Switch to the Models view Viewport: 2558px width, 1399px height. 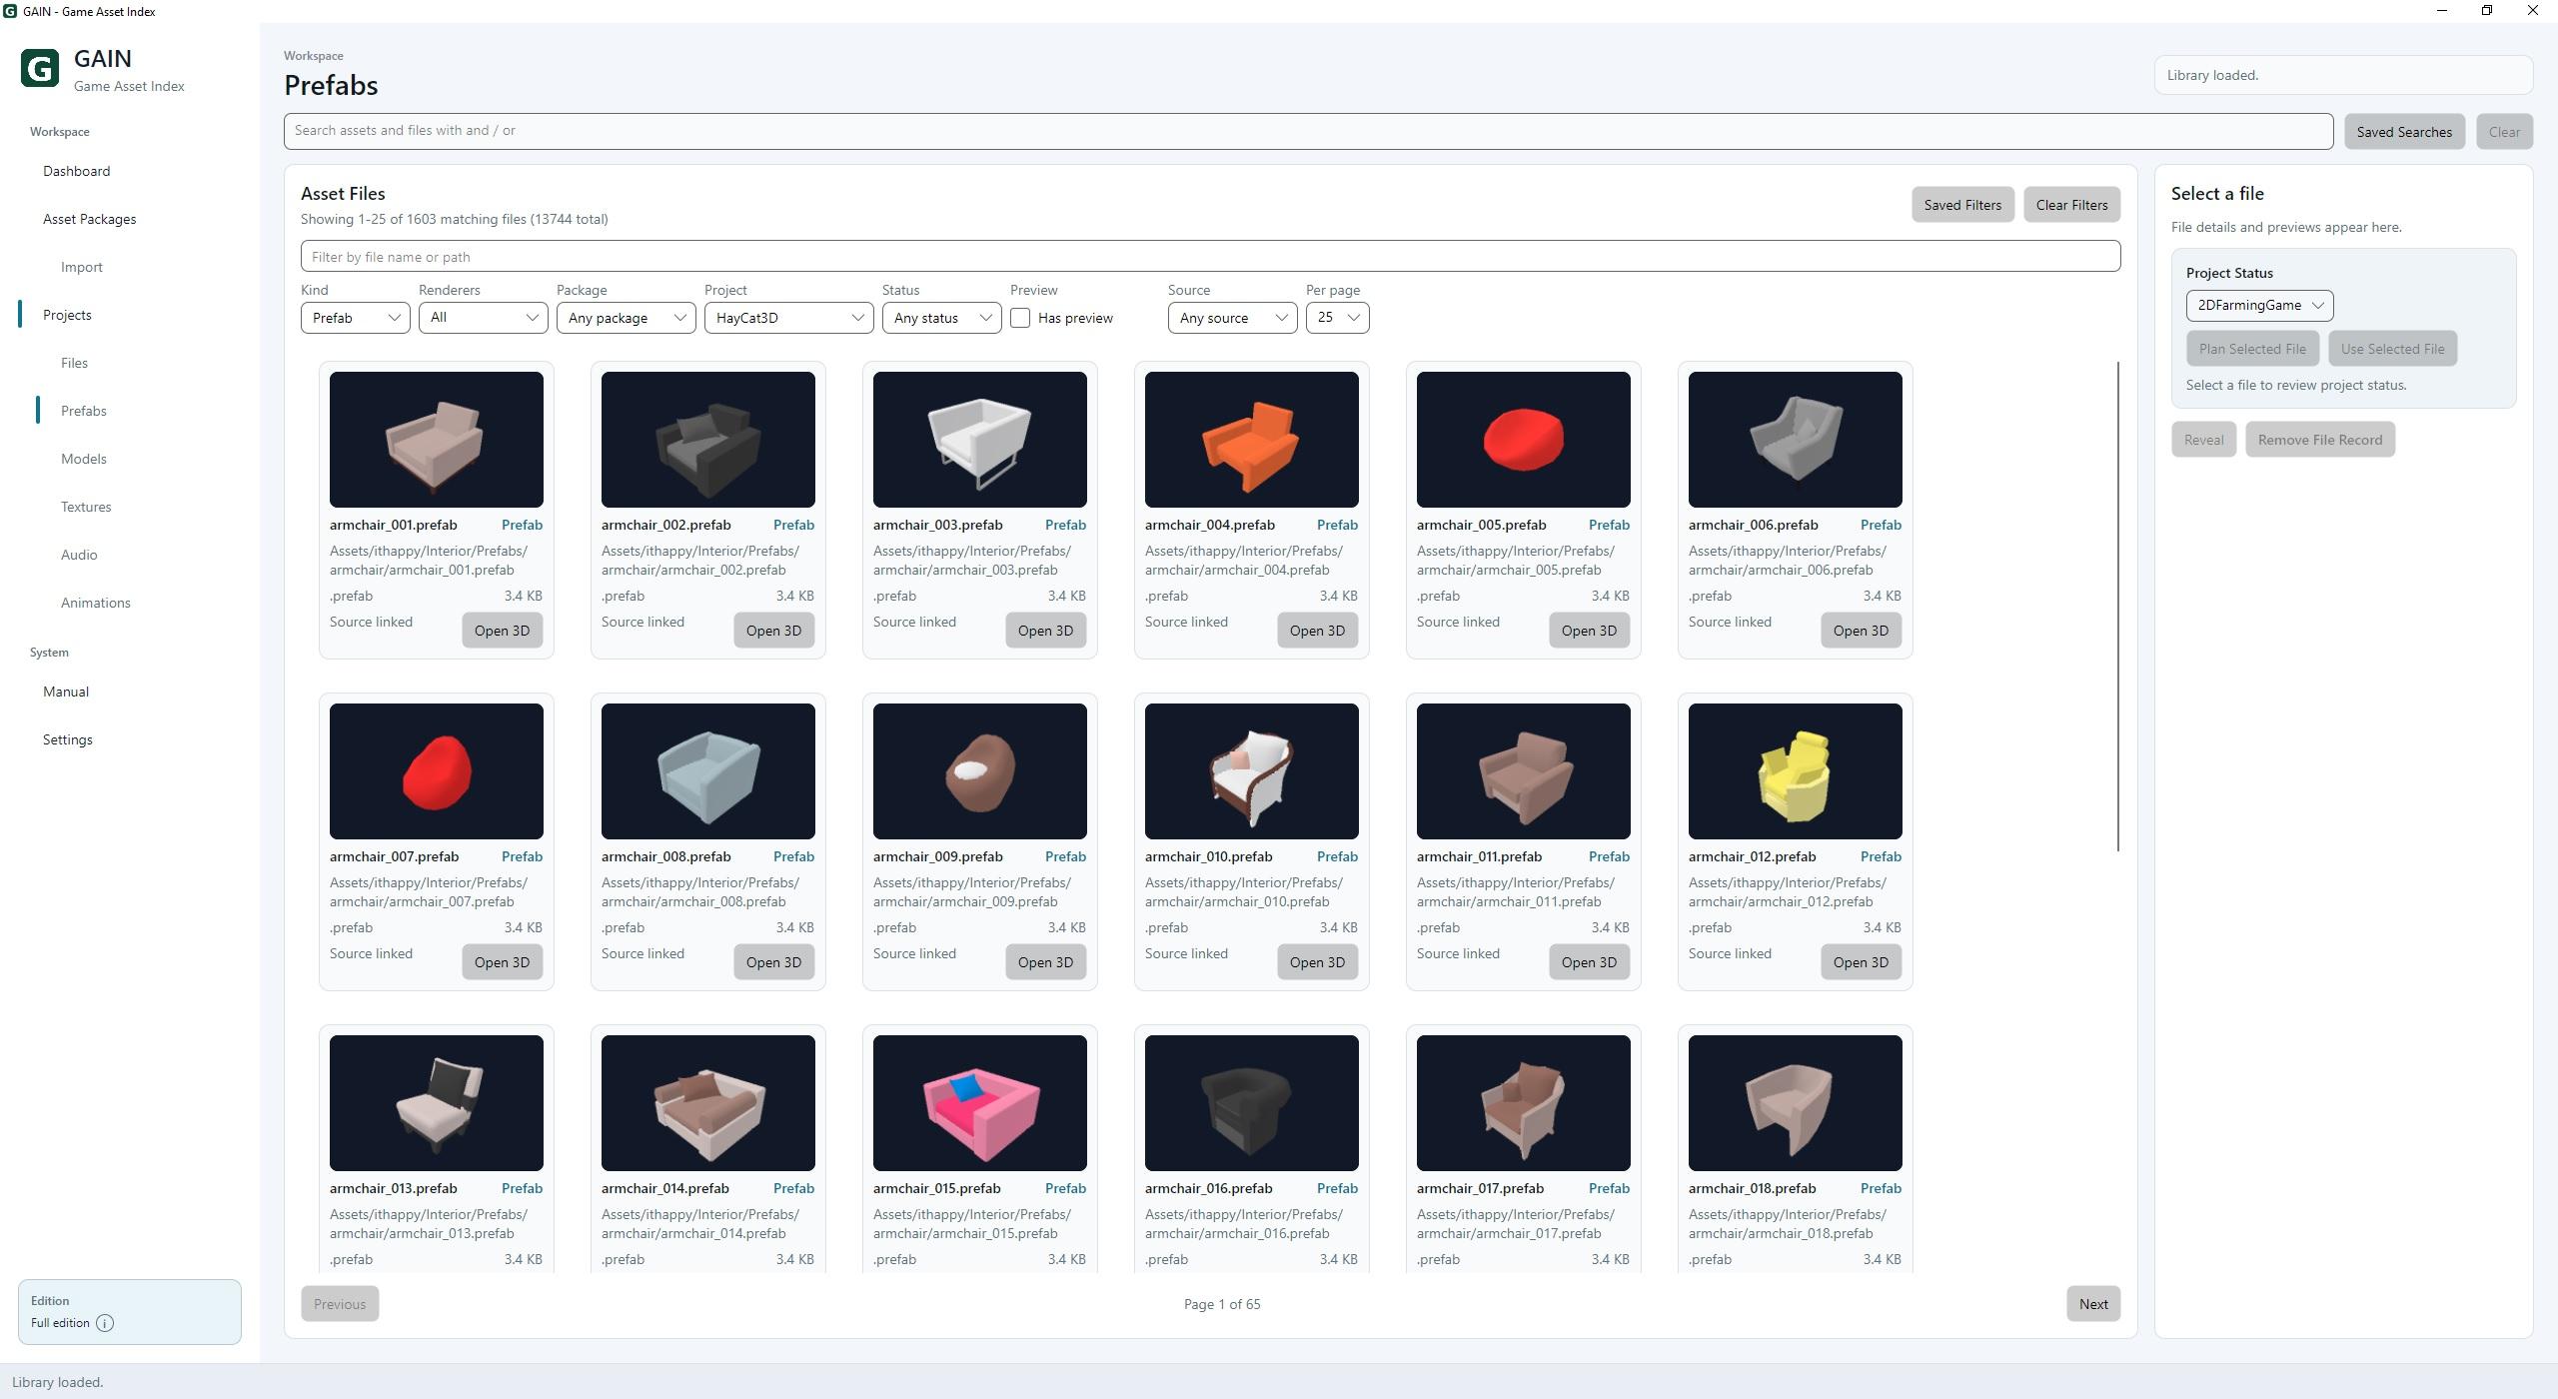tap(84, 459)
